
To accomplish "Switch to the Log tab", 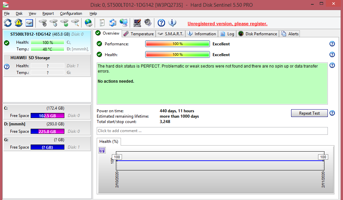I will click(x=227, y=34).
